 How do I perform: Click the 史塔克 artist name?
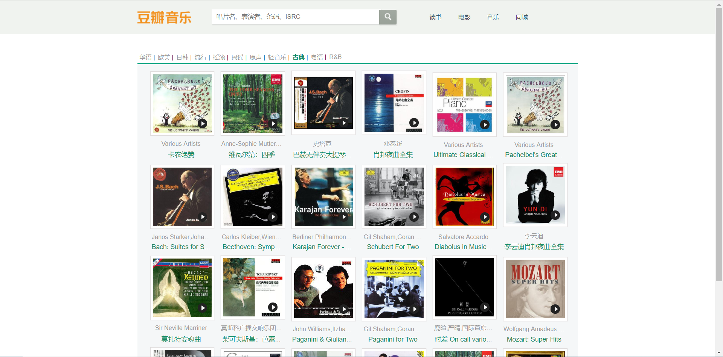click(322, 144)
